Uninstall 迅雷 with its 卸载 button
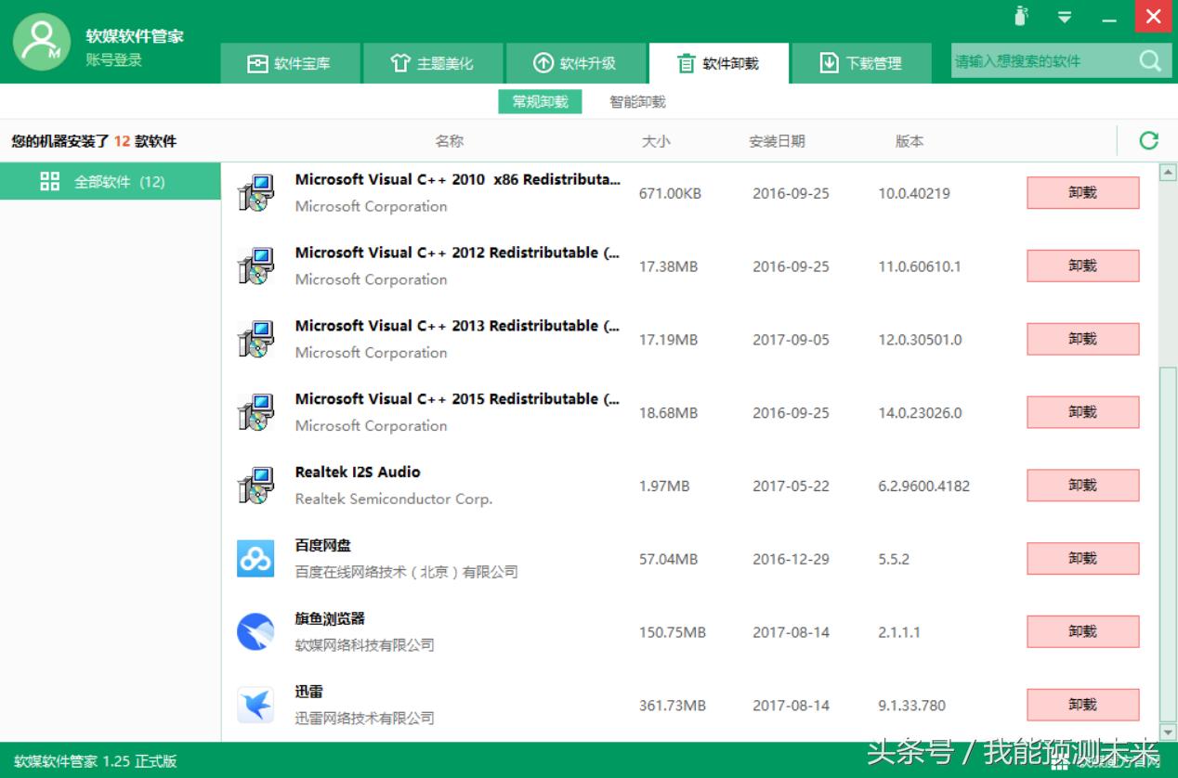Screen dimensions: 1178x778 coord(1082,704)
